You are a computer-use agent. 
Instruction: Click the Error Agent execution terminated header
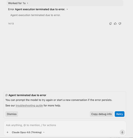37,9
